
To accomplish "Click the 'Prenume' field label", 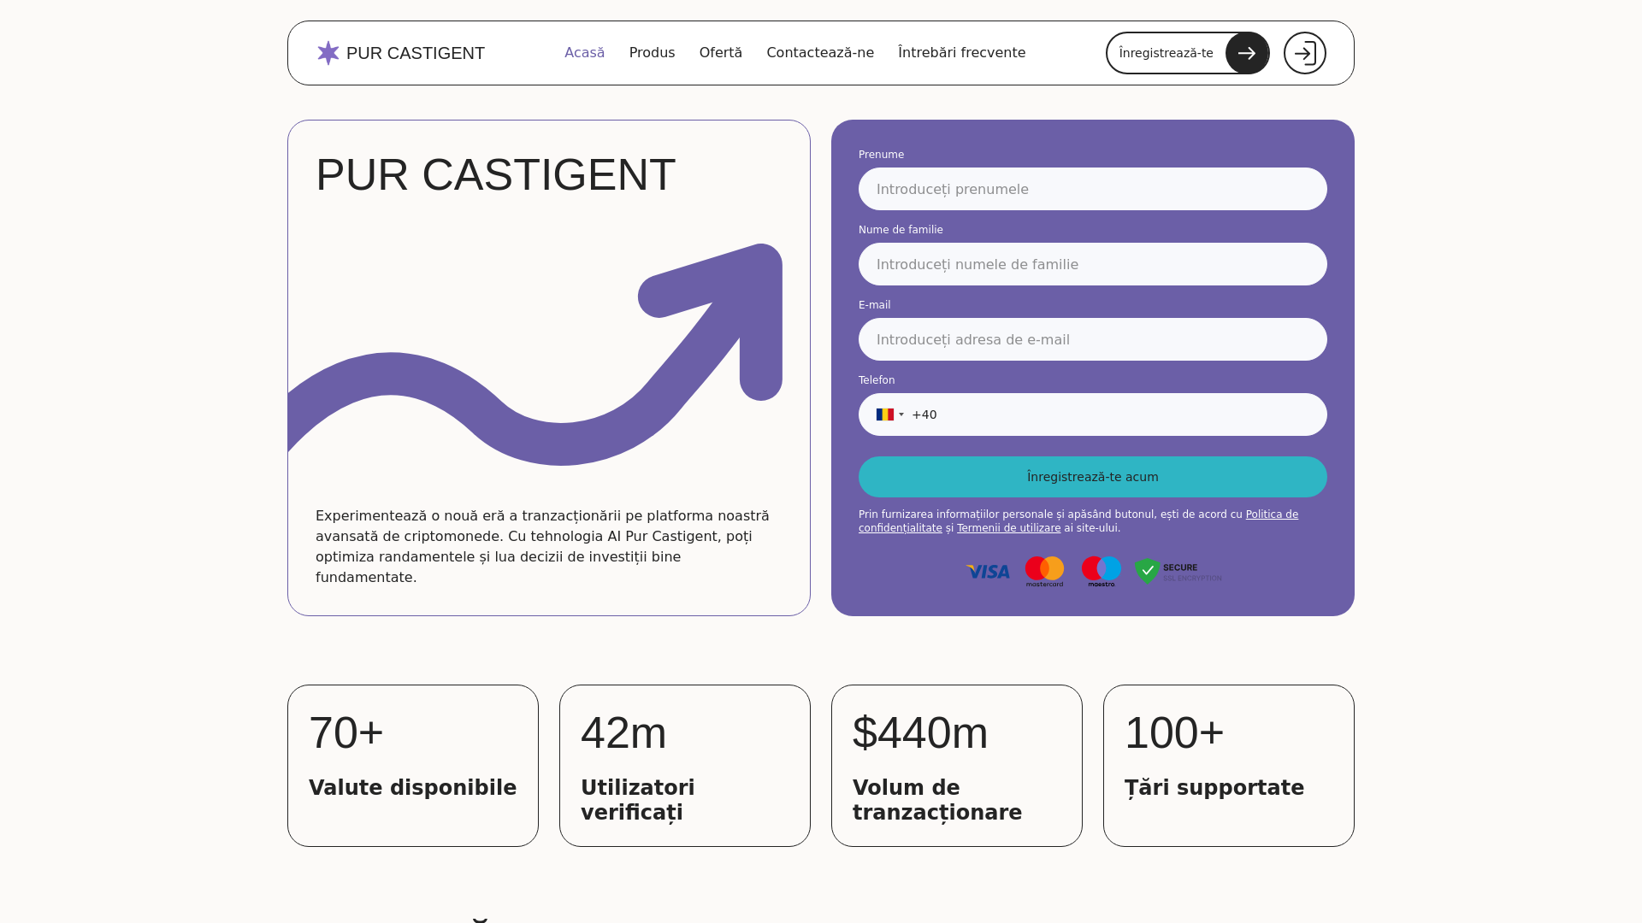I will tap(881, 155).
